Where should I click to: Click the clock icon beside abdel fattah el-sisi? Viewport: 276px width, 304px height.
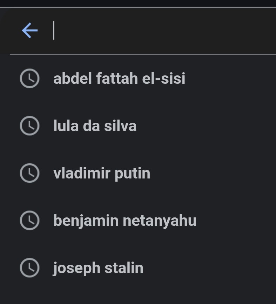pyautogui.click(x=30, y=78)
